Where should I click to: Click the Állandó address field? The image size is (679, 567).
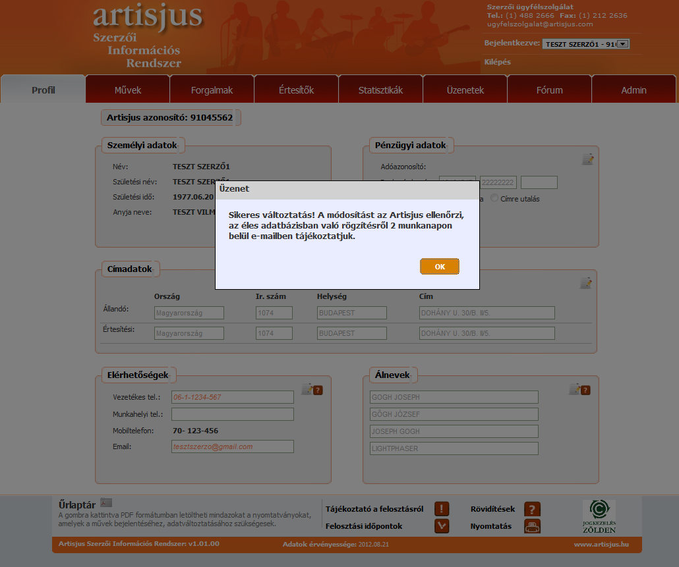click(x=487, y=313)
